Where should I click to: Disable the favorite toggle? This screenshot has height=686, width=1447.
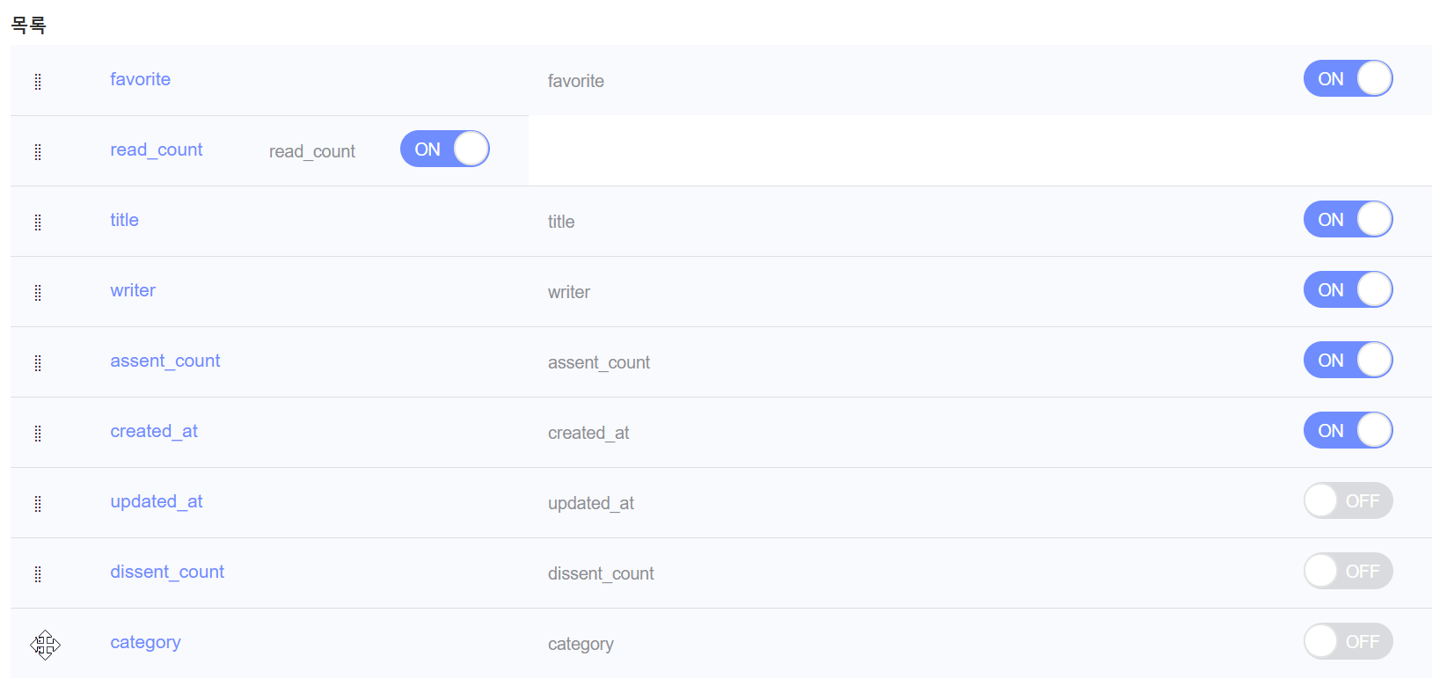click(x=1348, y=78)
